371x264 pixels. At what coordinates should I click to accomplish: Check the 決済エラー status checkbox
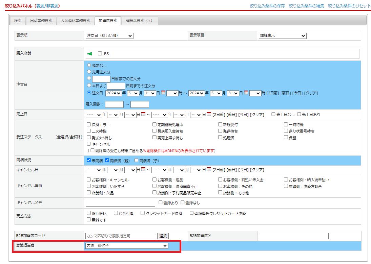(x=89, y=125)
